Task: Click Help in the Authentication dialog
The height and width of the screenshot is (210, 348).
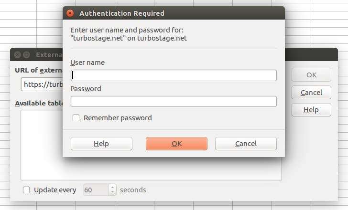Action: (101, 144)
